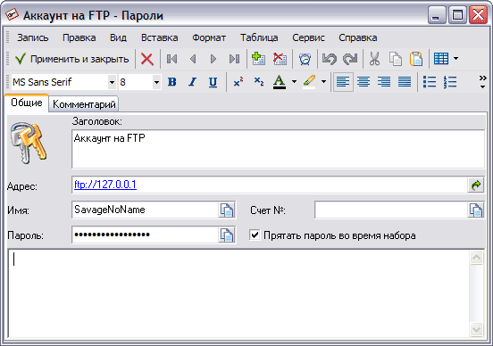Toggle Прятать пароль во время набора checkbox
Viewport: 493px width, 346px height.
click(x=255, y=235)
